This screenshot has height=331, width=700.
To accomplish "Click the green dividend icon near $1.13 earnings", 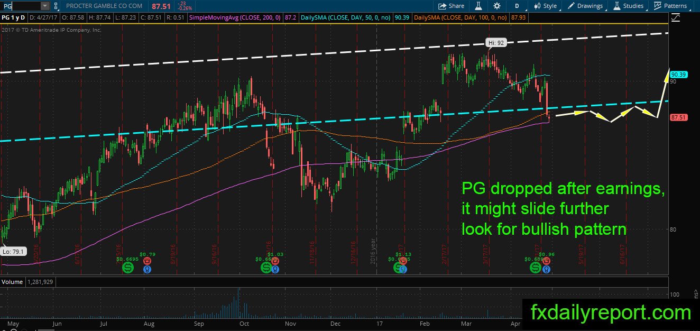I will (x=398, y=268).
